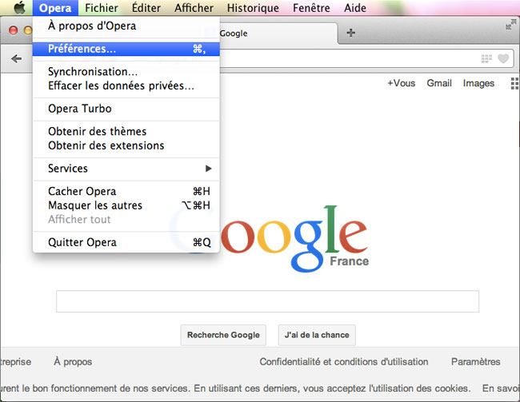520x402 pixels.
Task: Open a new tab with plus icon
Action: click(x=351, y=33)
